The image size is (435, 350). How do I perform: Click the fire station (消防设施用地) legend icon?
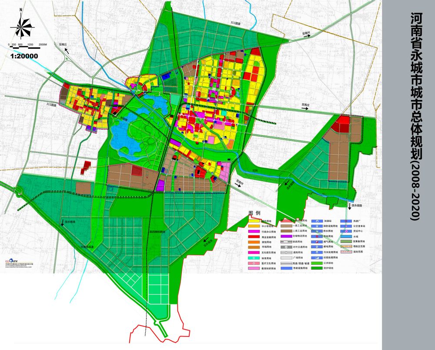pyautogui.click(x=318, y=226)
